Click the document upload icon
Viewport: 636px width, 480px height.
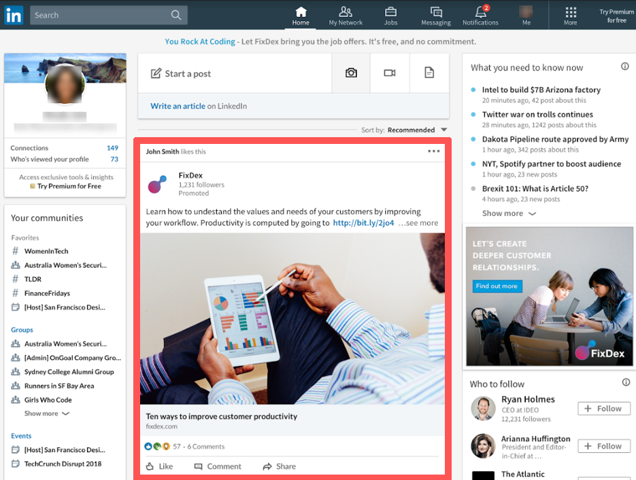point(429,73)
